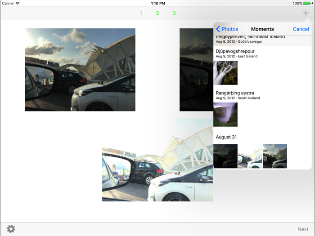Select the darkened photo beside the popover
Viewport: 315px width, 236px height.
pyautogui.click(x=196, y=70)
